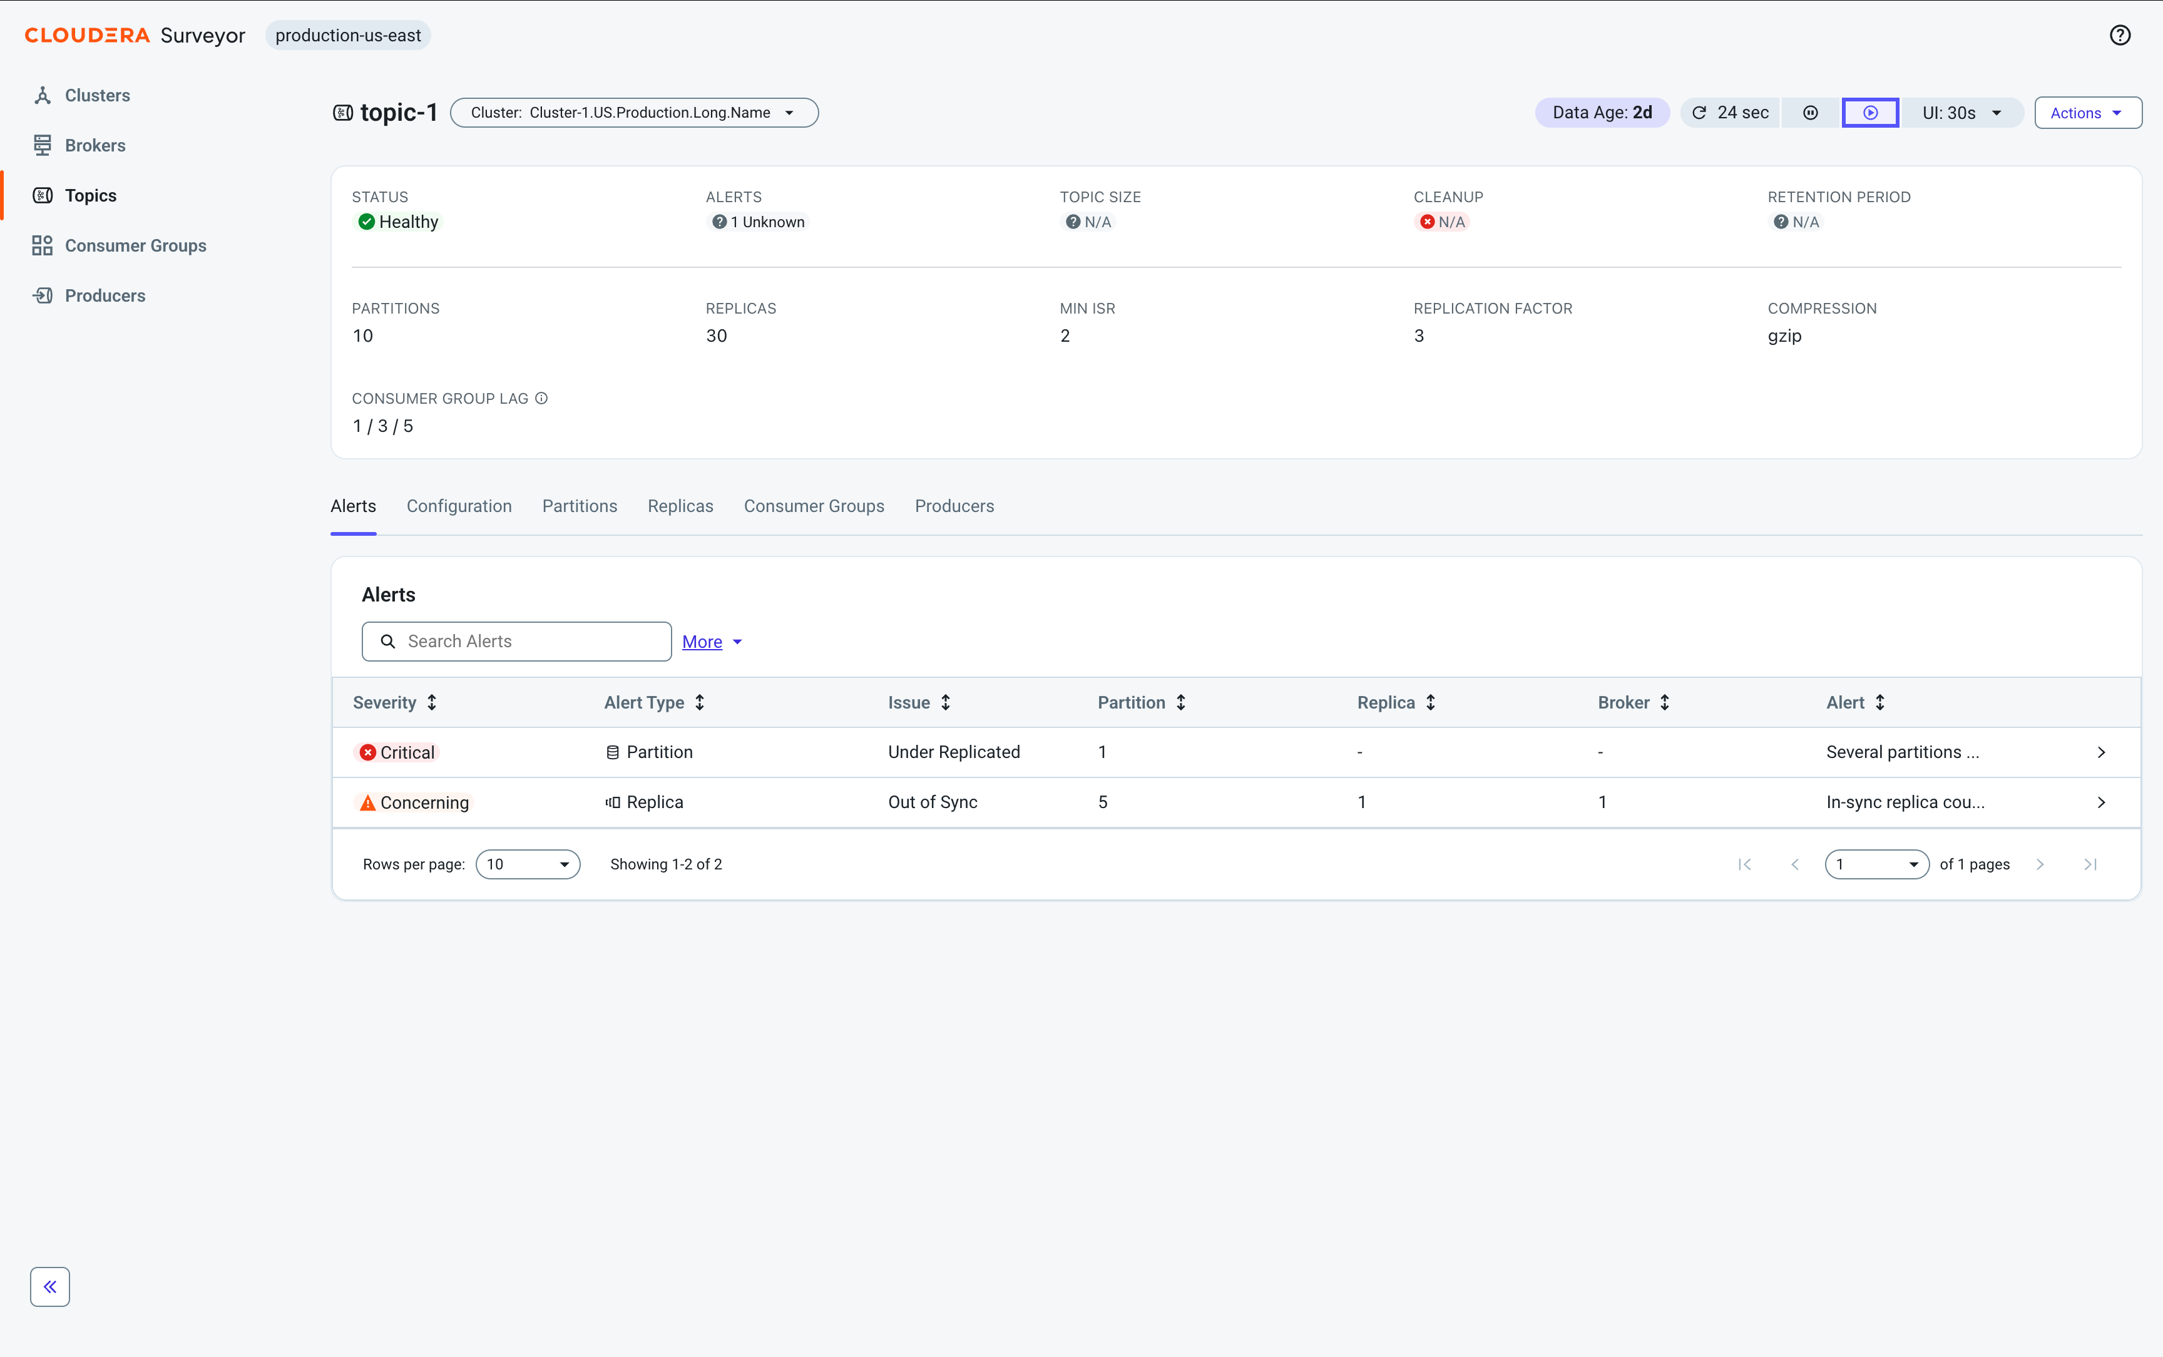2163x1357 pixels.
Task: Open the Cluster selector dropdown
Action: point(634,113)
